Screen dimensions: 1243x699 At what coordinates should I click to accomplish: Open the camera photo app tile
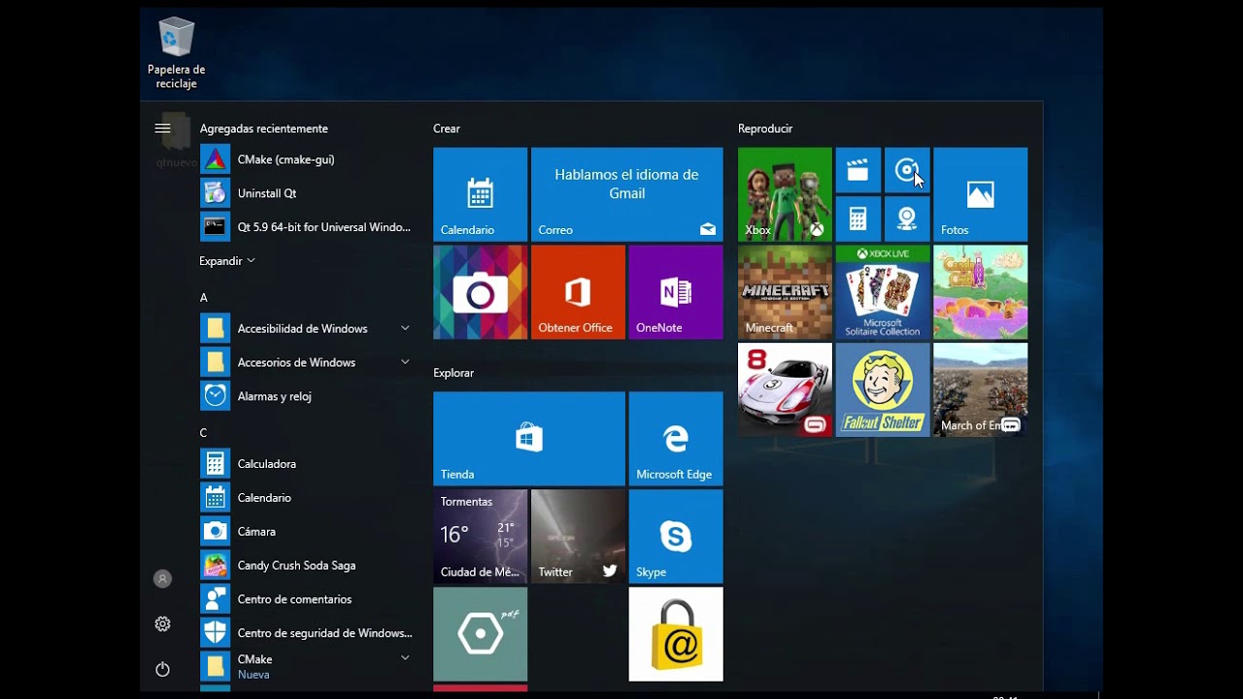tap(480, 292)
